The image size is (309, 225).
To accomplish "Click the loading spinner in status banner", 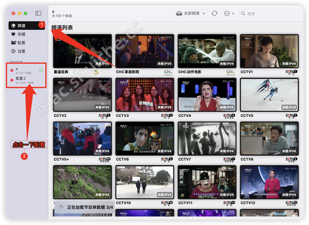I will [61, 207].
